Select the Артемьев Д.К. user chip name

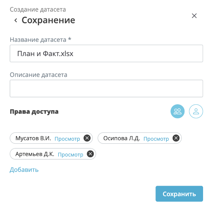point(35,154)
